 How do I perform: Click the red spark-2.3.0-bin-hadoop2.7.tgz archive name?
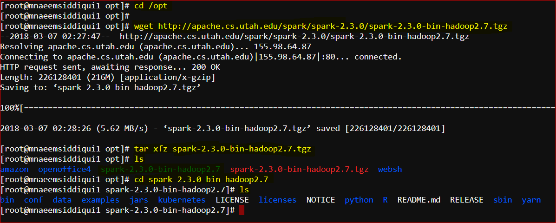pos(299,169)
